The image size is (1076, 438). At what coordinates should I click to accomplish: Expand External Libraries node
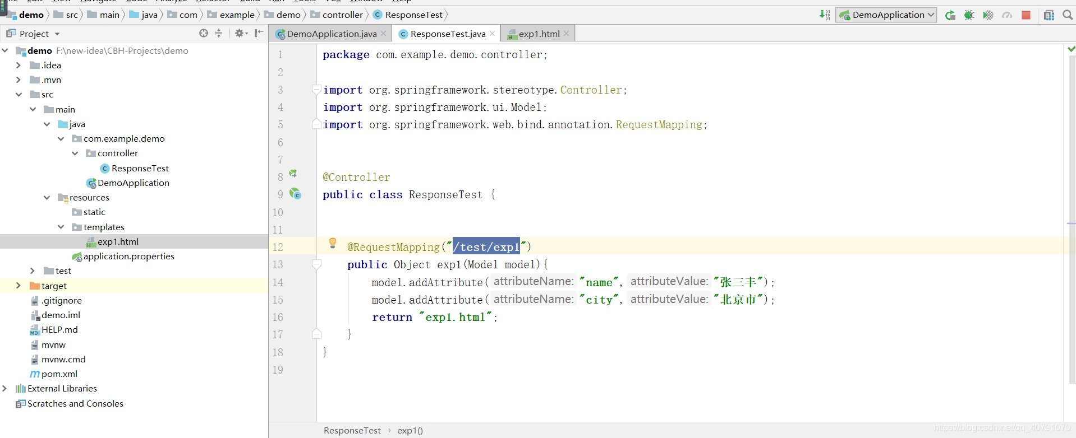point(4,388)
